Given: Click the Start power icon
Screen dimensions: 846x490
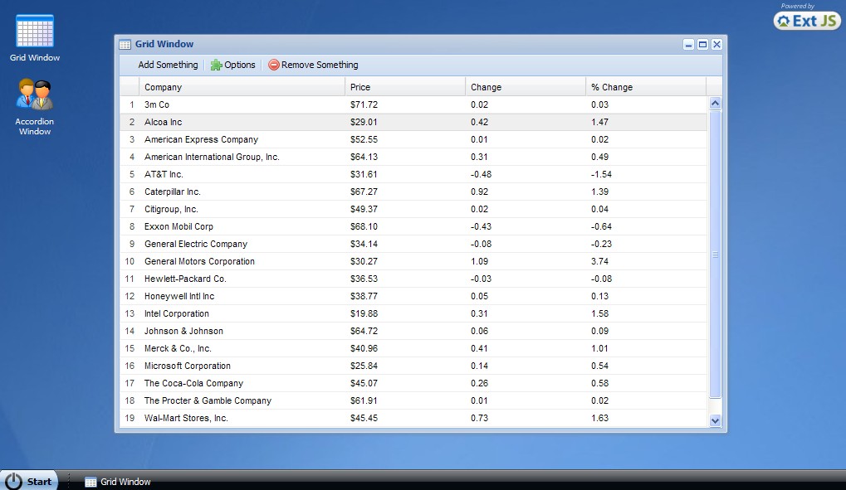Looking at the screenshot, I should coord(13,481).
